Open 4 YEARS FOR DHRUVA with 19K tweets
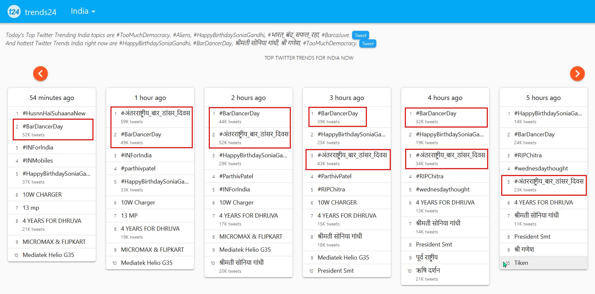 [150, 229]
